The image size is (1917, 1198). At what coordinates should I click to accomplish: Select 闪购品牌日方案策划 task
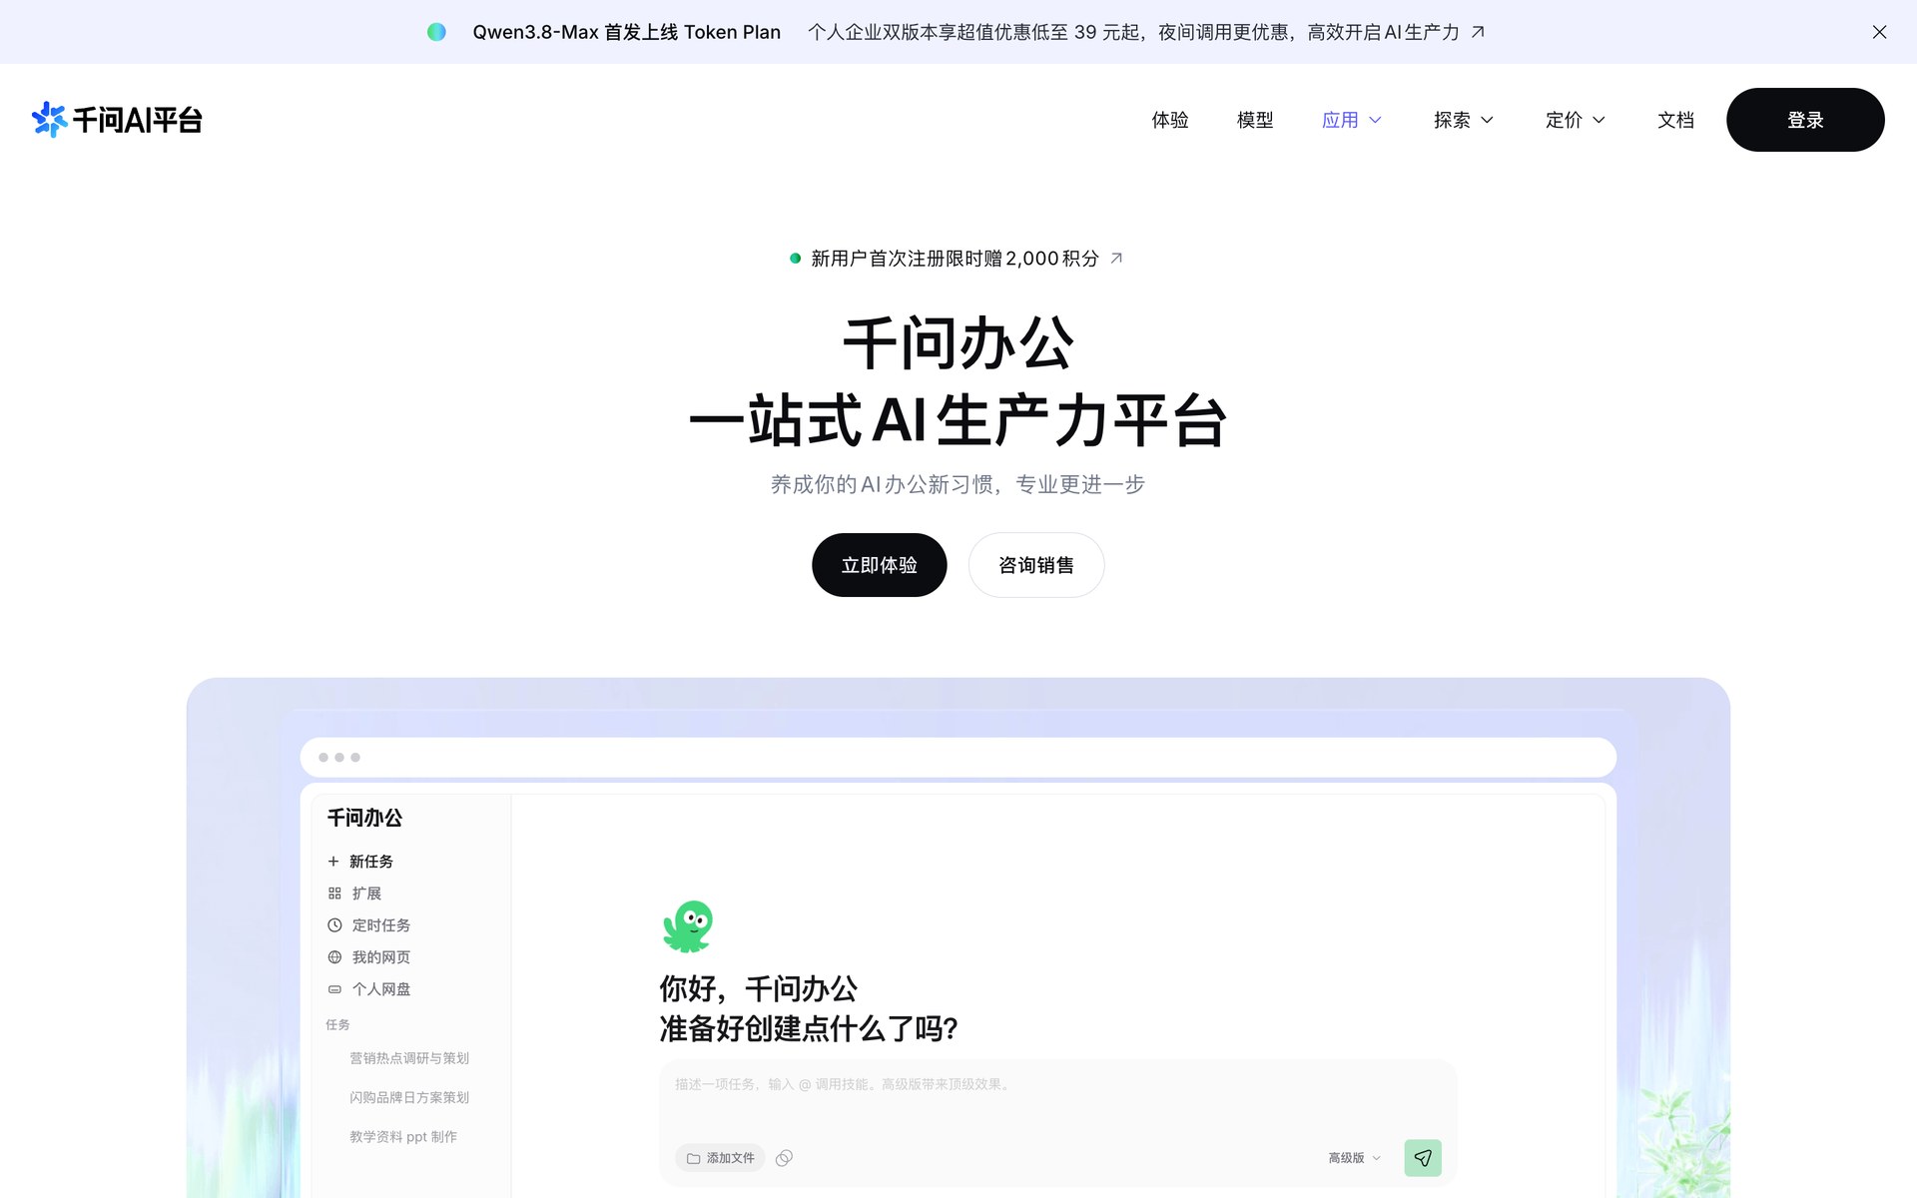[409, 1097]
